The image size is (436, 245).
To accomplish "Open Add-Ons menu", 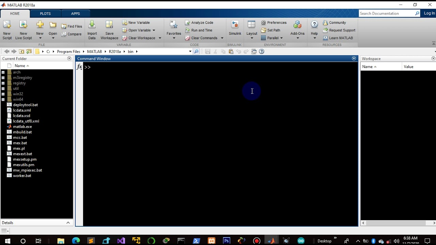I will [297, 30].
